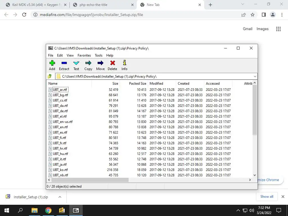Image resolution: width=288 pixels, height=216 pixels.
Task: Open the Chrome three-dot menu
Action: click(x=282, y=15)
